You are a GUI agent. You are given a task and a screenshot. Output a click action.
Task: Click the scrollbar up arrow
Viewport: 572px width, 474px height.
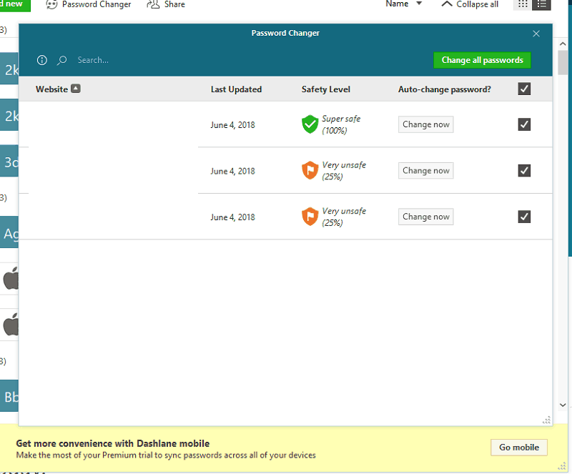pos(563,44)
